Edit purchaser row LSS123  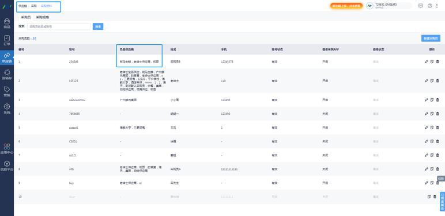[x=427, y=80]
